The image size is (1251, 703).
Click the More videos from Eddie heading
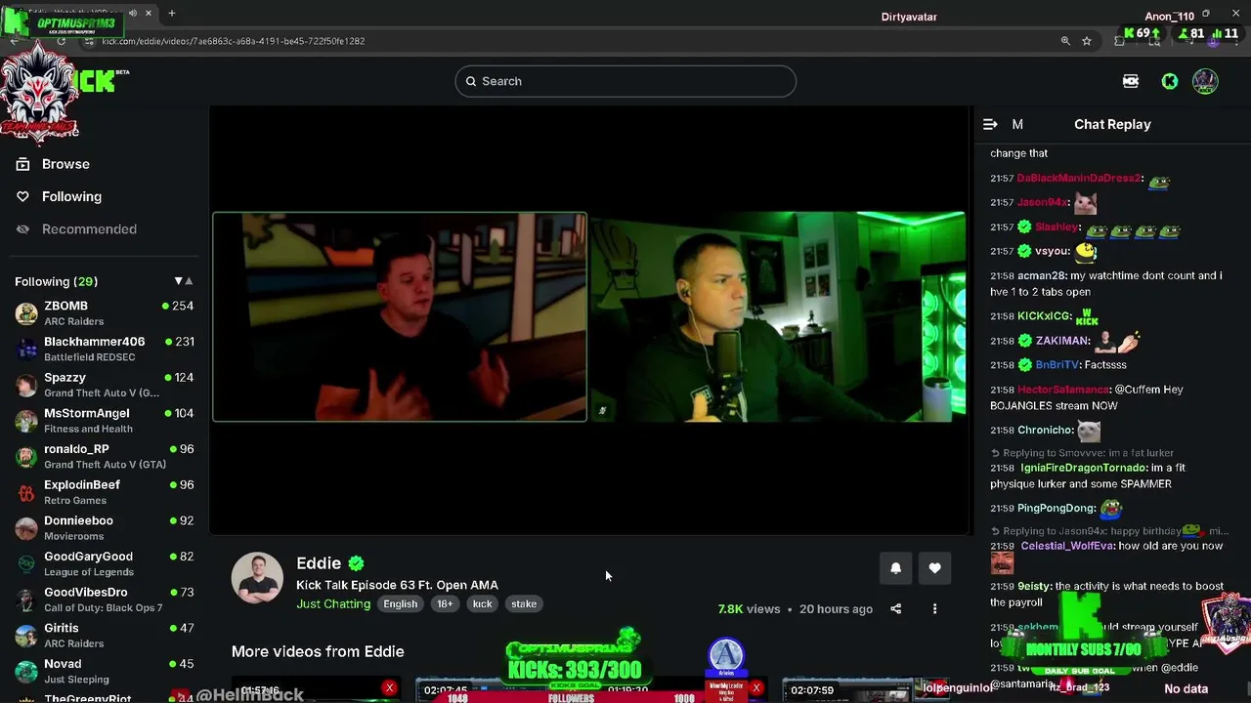point(318,651)
